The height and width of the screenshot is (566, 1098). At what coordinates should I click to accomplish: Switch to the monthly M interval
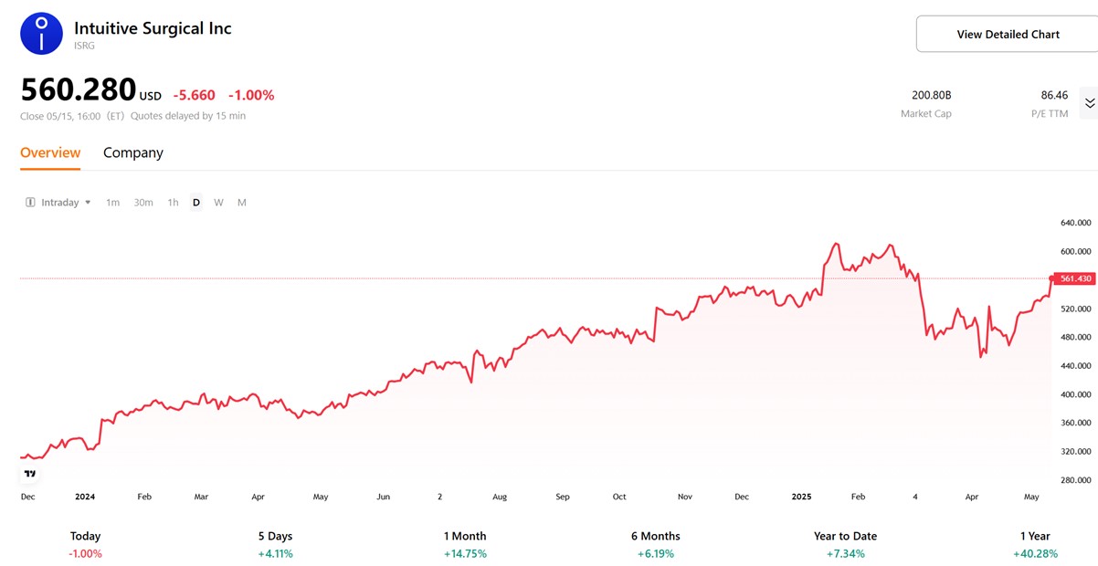242,203
